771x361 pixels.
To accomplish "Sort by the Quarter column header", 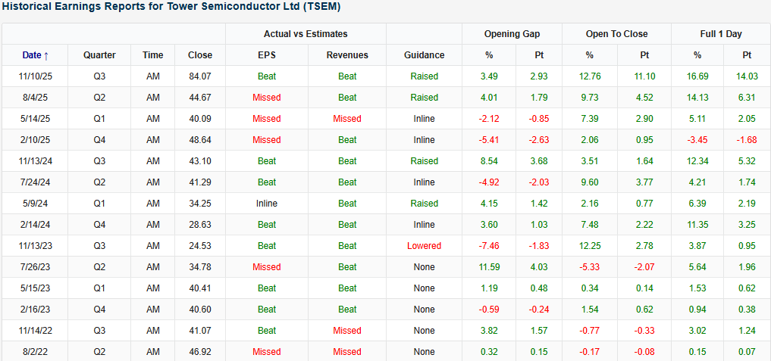I will (99, 55).
